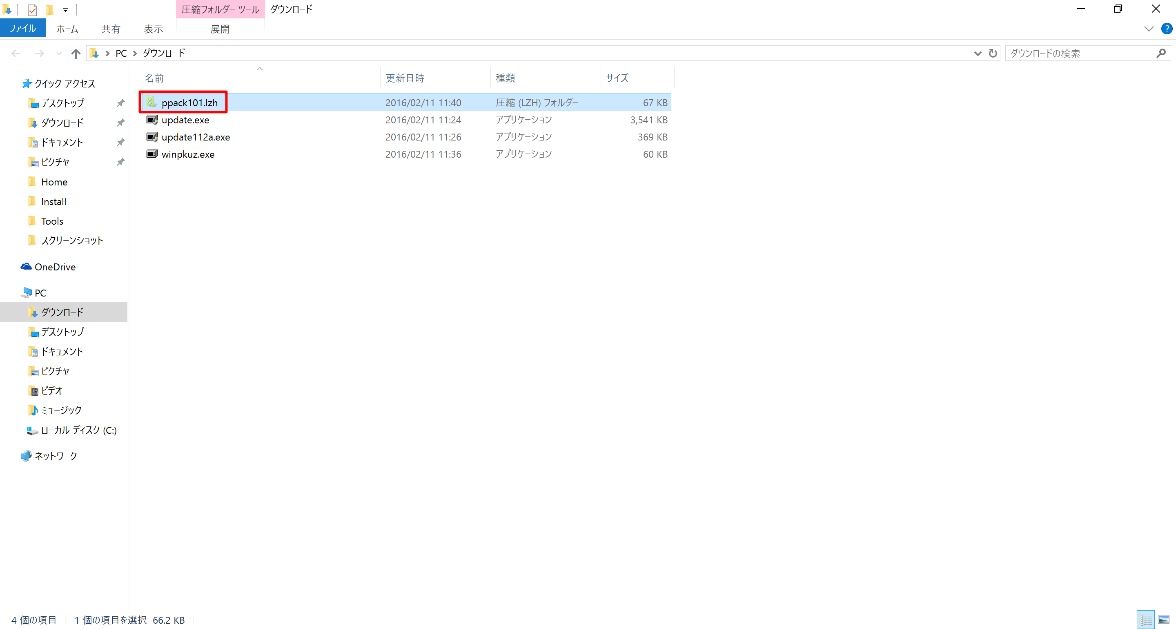The width and height of the screenshot is (1176, 629).
Task: Select クイック アクセス in the navigation pane
Action: coord(65,84)
